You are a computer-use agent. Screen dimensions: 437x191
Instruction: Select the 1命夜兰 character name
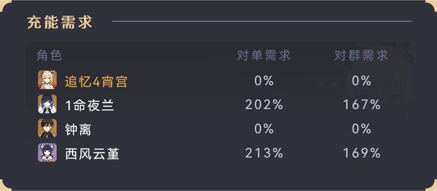[x=89, y=105]
